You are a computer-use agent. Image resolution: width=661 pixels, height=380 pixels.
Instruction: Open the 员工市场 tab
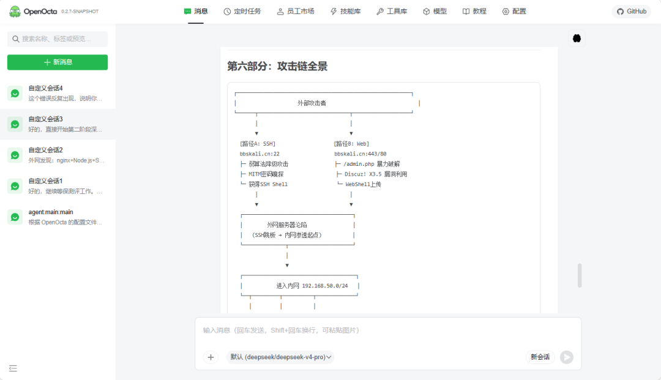296,12
